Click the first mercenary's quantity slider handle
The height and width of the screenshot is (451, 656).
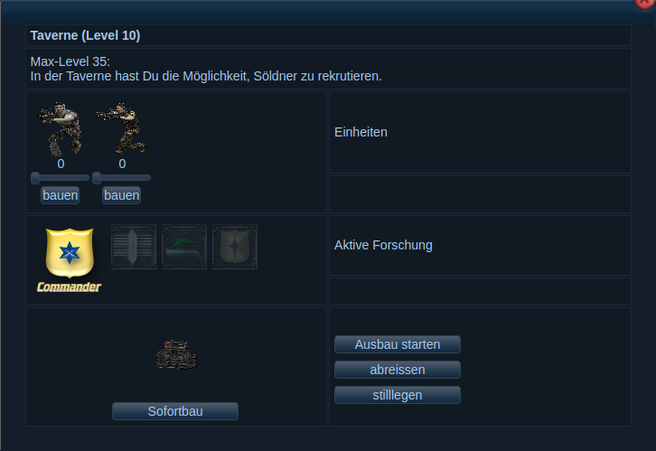coord(35,178)
